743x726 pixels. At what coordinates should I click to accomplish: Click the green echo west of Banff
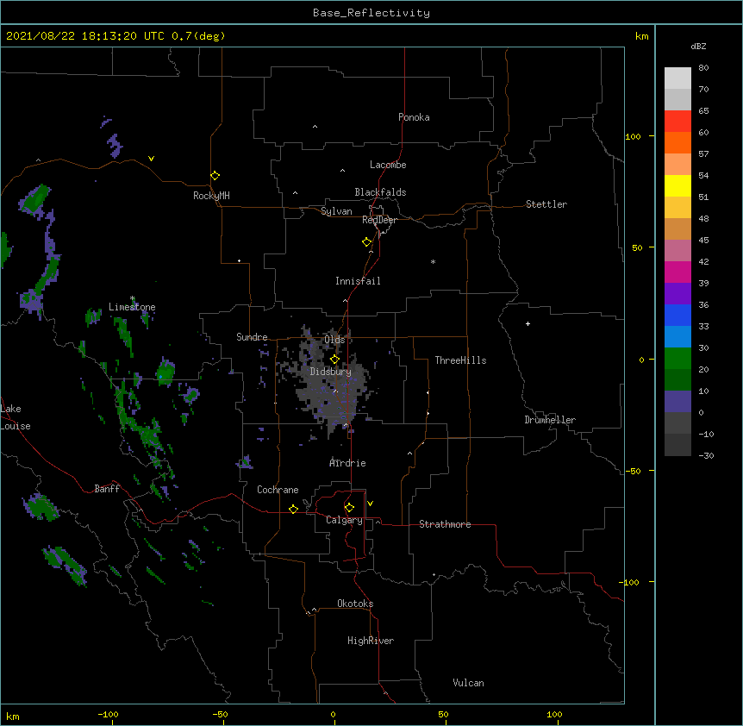tap(41, 507)
